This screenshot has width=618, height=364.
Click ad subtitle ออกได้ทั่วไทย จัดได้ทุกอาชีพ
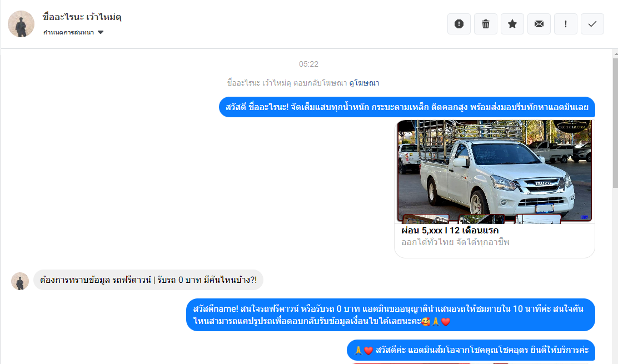point(455,242)
